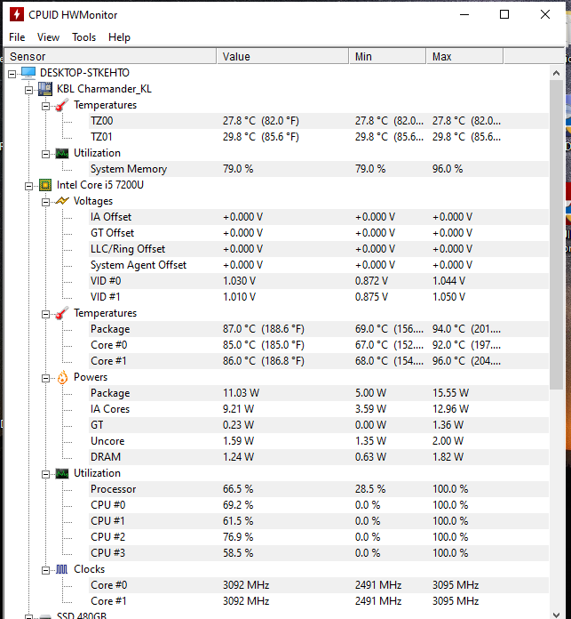Image resolution: width=571 pixels, height=619 pixels.
Task: Click the CPU Temperatures thermometer icon
Action: click(x=62, y=313)
